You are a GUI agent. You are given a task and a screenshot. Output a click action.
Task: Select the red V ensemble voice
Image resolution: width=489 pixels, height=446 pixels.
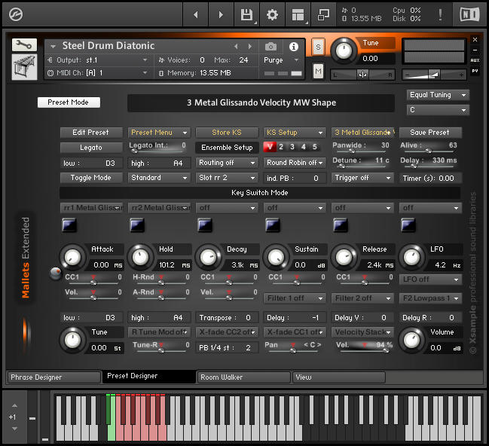click(x=270, y=147)
